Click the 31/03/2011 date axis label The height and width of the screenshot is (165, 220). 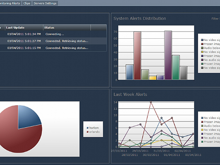(x=161, y=151)
